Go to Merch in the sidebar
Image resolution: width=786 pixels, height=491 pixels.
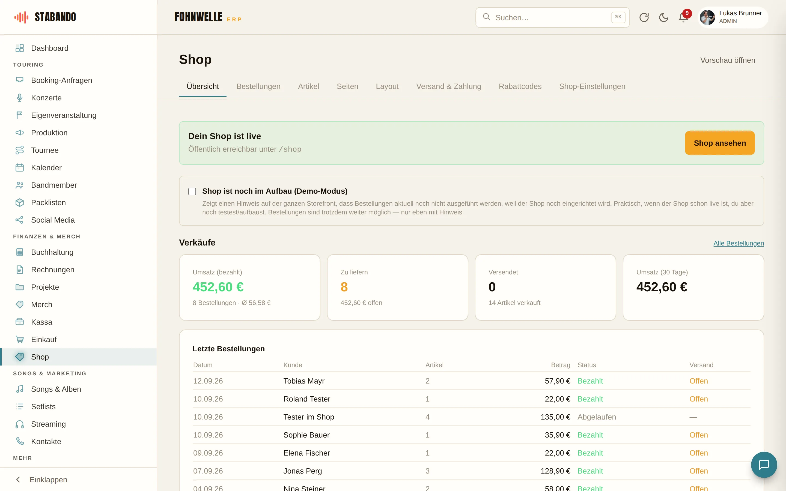pos(78,305)
